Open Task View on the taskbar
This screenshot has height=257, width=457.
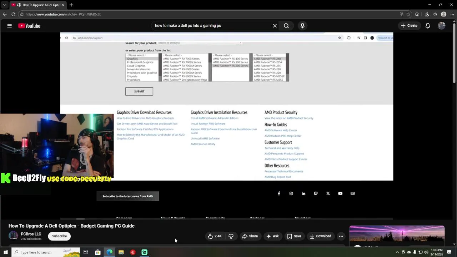[x=86, y=252]
